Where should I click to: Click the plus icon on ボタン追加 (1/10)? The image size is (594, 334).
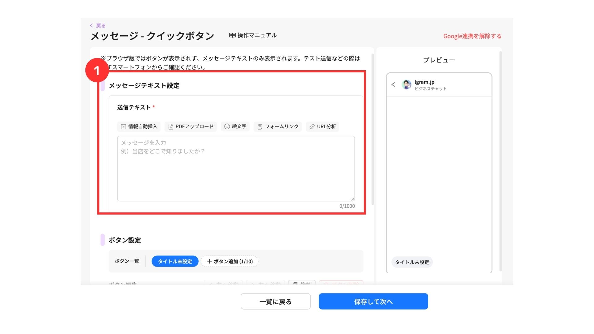pyautogui.click(x=209, y=261)
